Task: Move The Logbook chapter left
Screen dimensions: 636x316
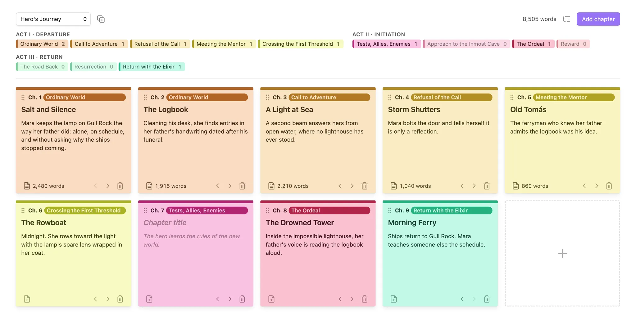Action: 218,186
